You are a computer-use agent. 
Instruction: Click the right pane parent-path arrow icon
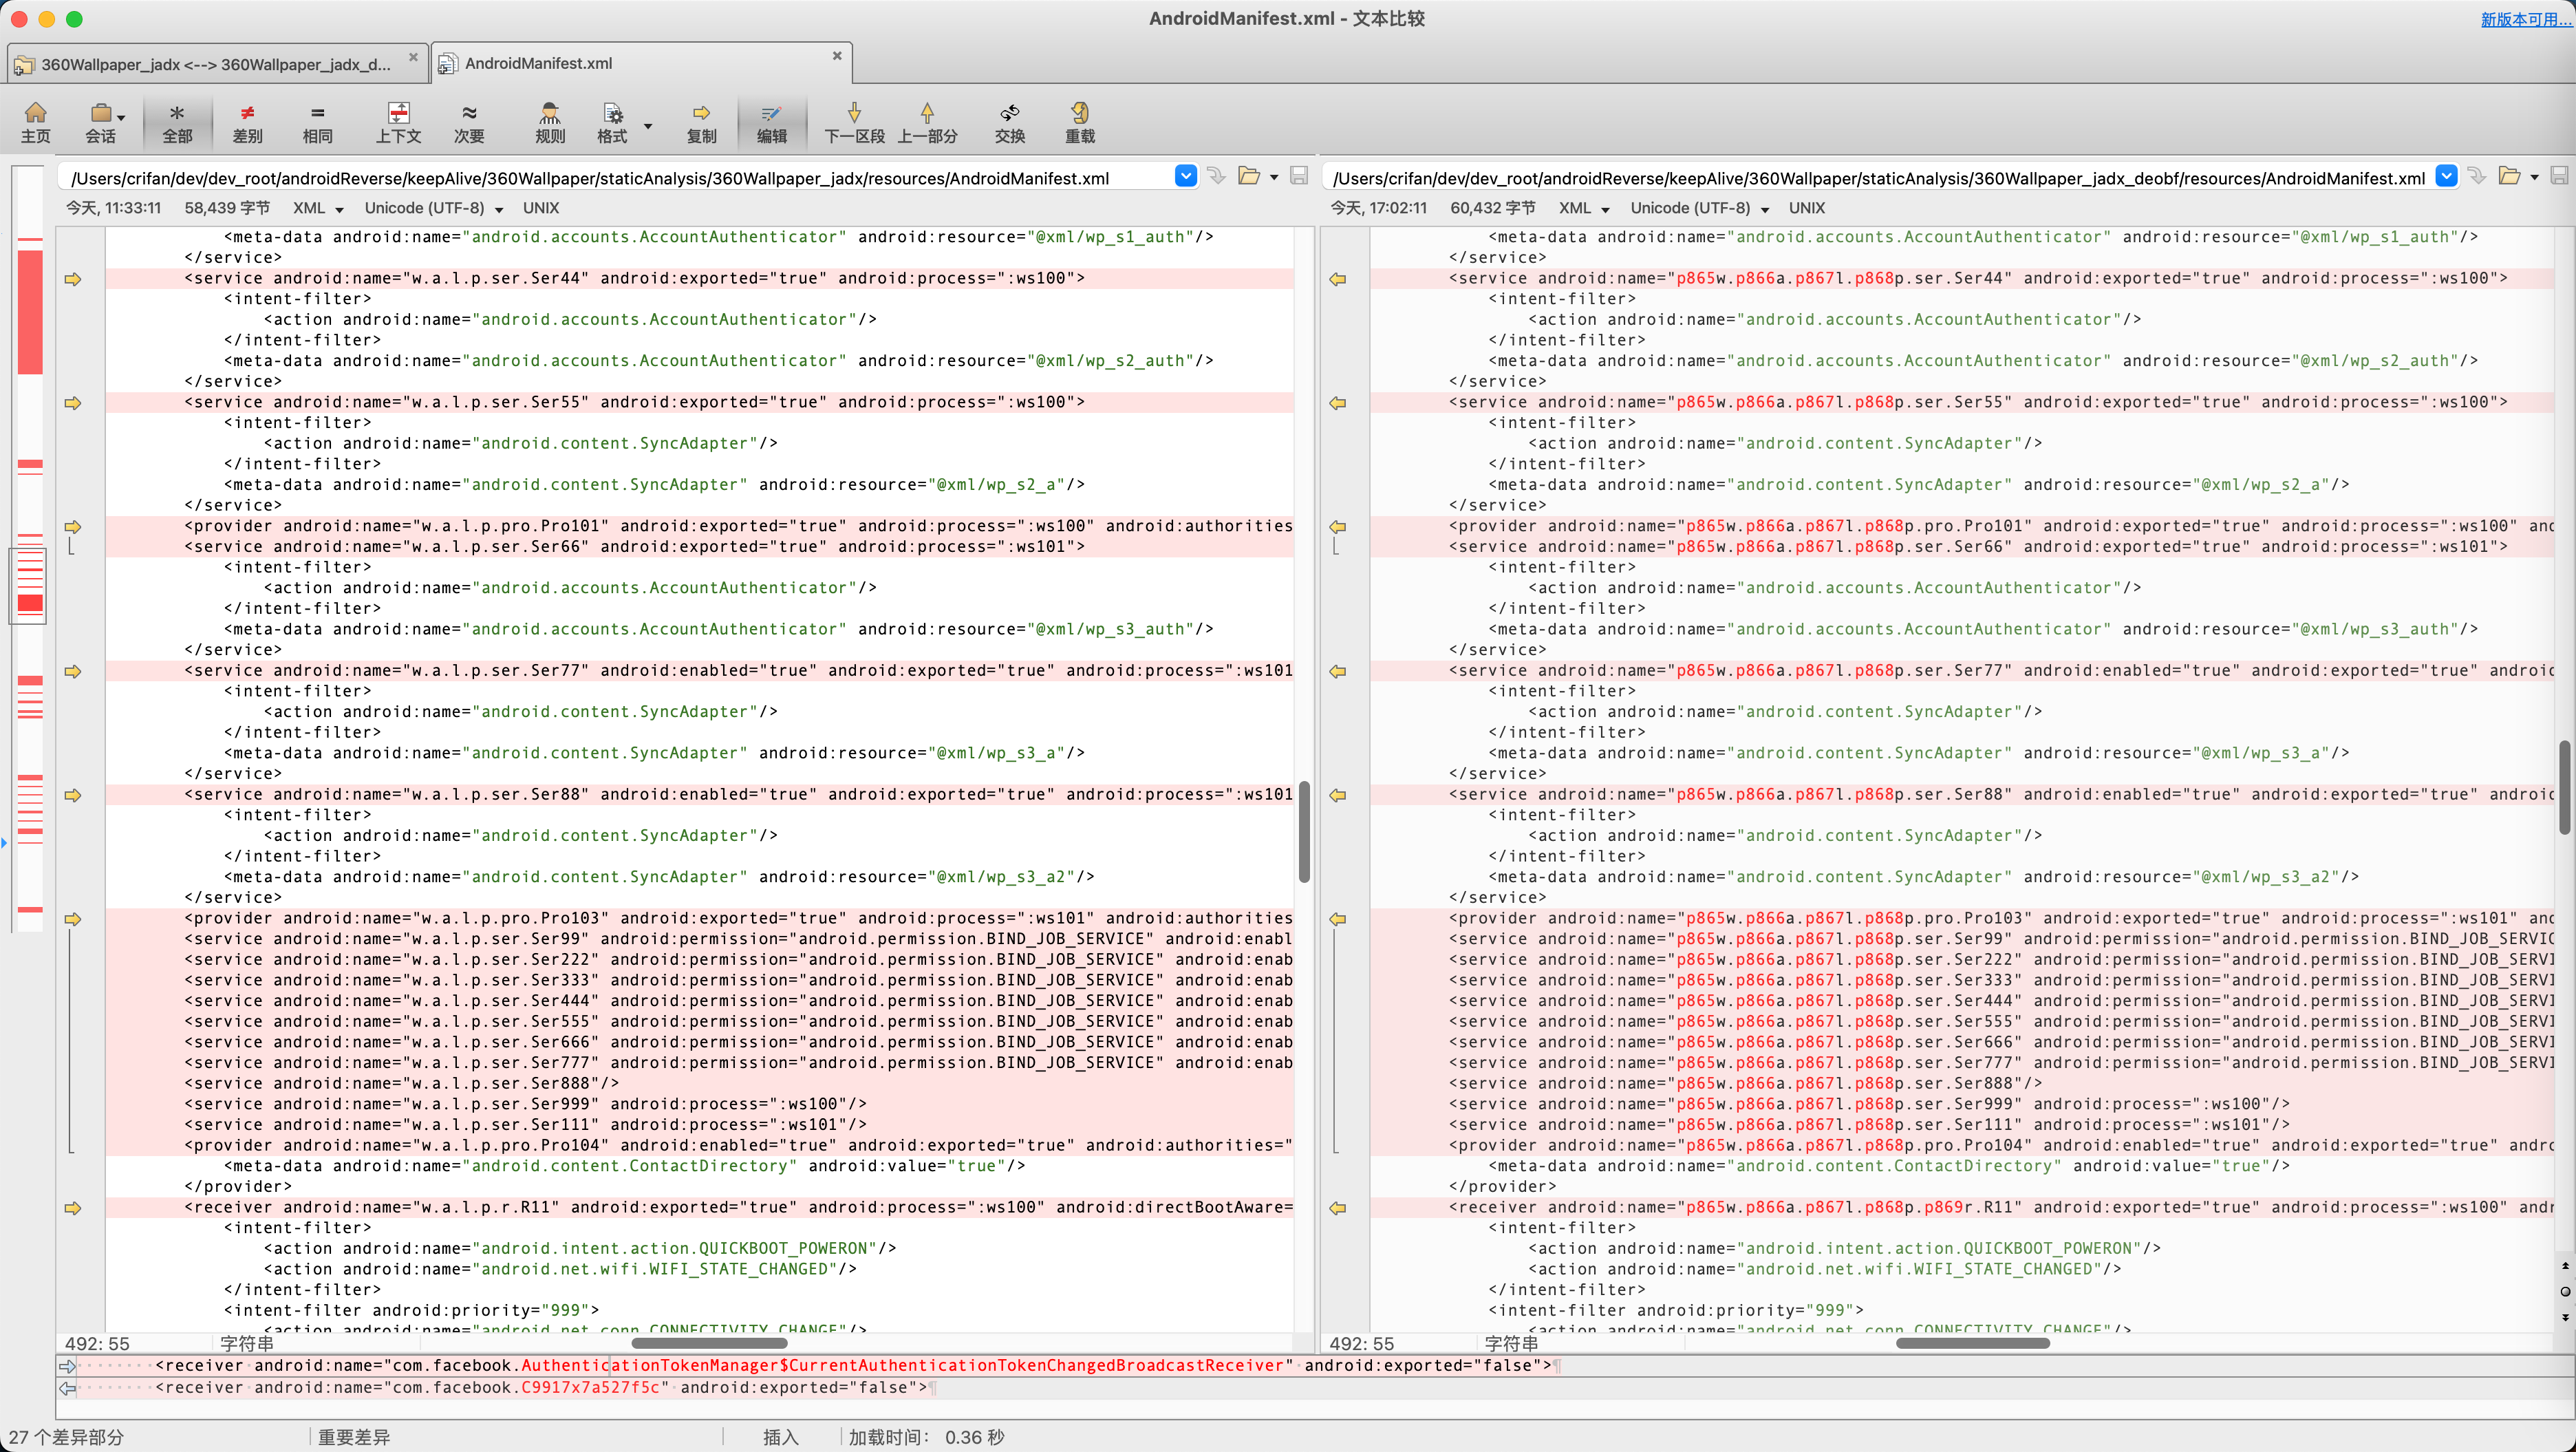[x=2477, y=176]
